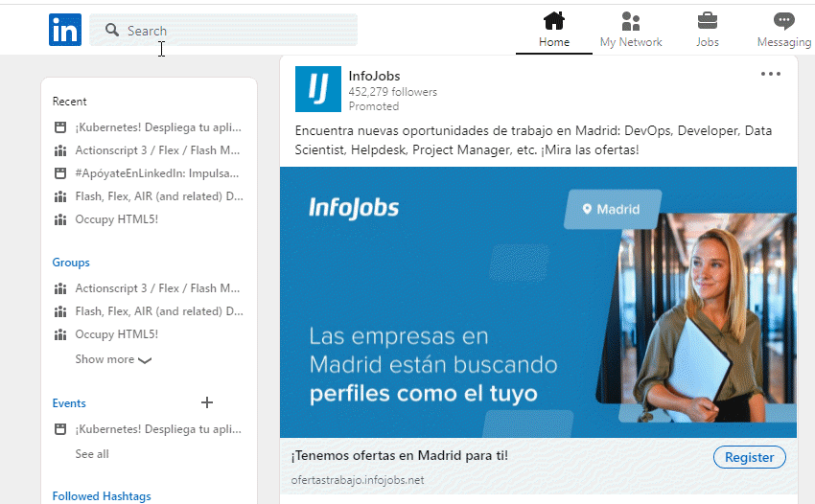Click event icon beside #ApóyateEnLinkedIn item
Viewport: 815px width, 504px height.
pyautogui.click(x=60, y=173)
